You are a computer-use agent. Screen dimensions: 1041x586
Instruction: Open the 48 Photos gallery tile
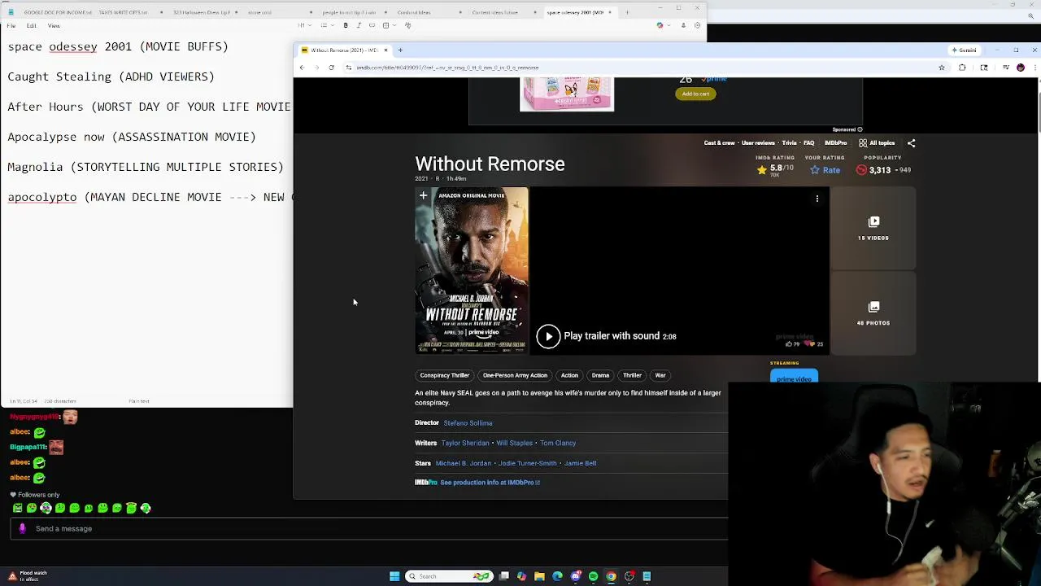(873, 313)
